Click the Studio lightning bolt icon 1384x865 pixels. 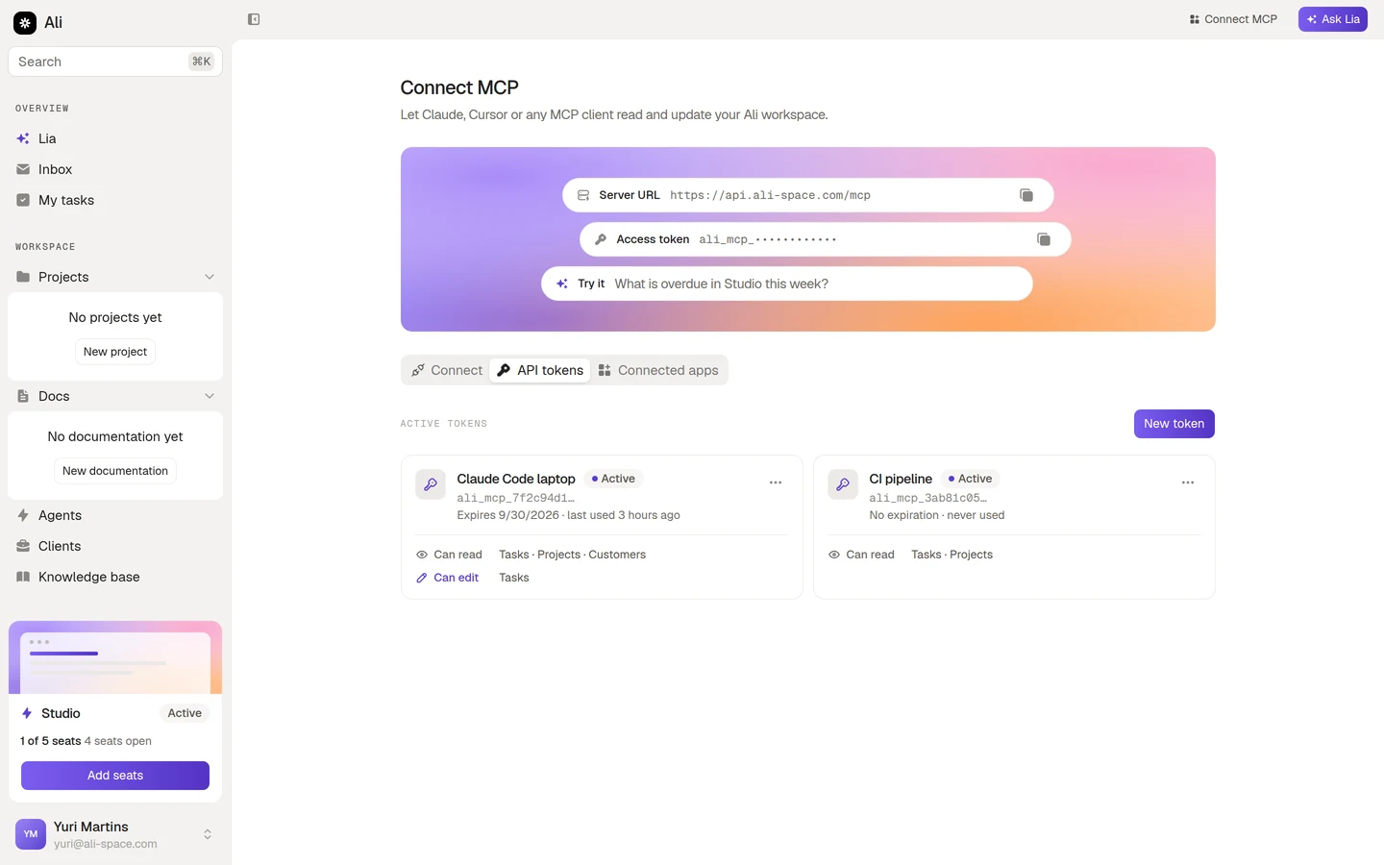(27, 713)
